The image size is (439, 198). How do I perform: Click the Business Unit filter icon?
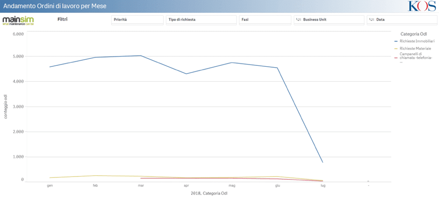click(x=299, y=20)
